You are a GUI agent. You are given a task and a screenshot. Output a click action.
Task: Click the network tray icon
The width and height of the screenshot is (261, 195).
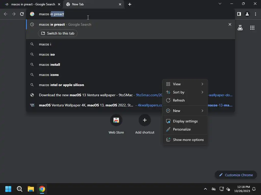click(221, 189)
